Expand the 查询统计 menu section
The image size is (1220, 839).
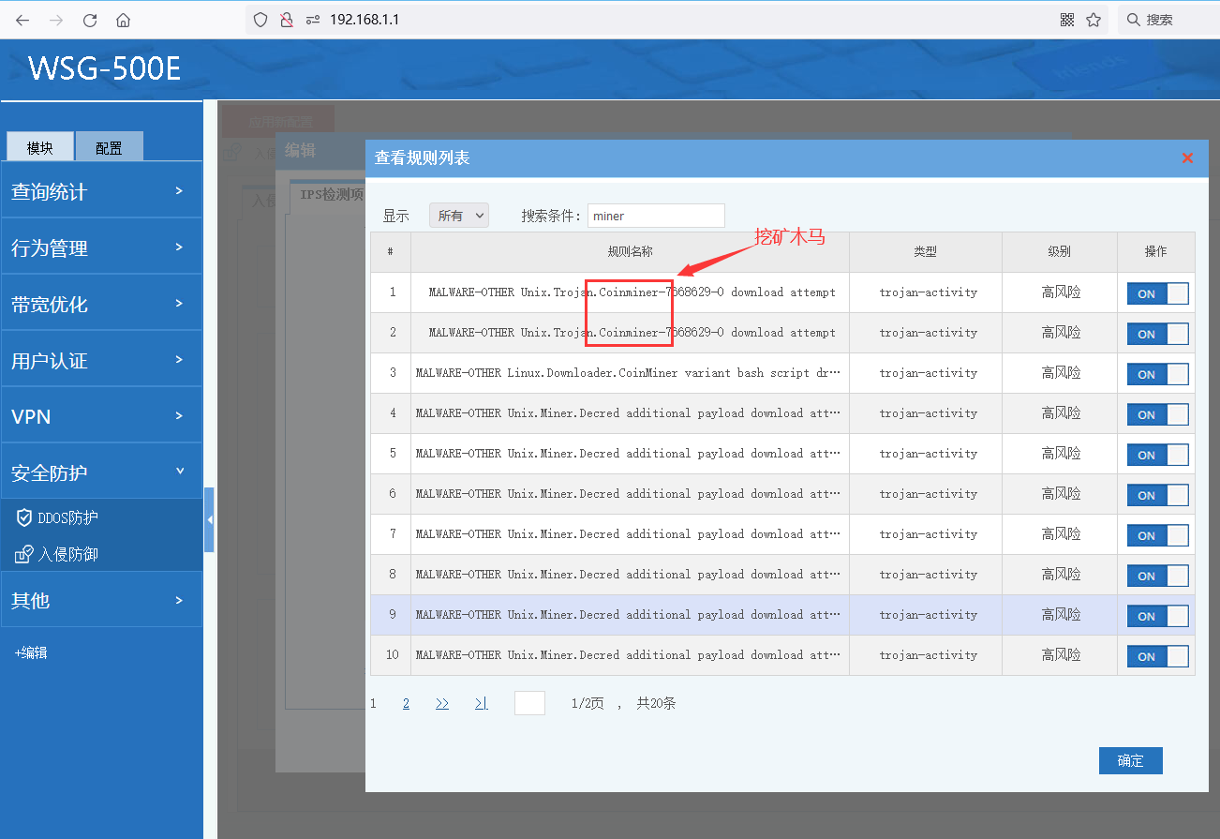(101, 191)
